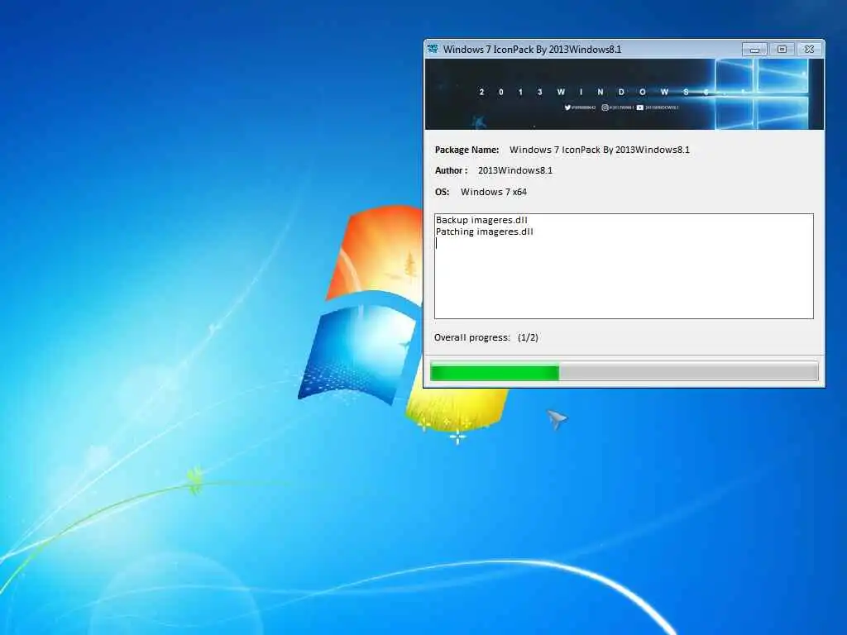Click the 2013 WINDOWS banner image
This screenshot has height=635, width=847.
click(x=624, y=94)
